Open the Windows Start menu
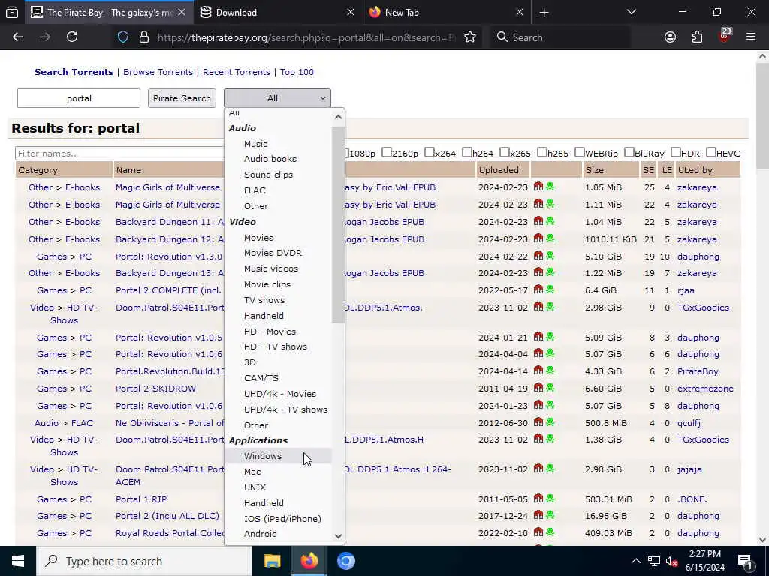The image size is (769, 576). 18,561
